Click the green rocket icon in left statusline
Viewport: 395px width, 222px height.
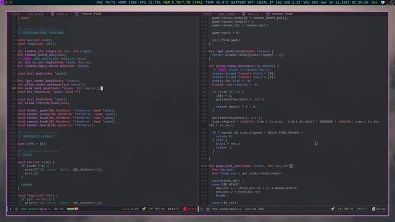click(x=144, y=209)
